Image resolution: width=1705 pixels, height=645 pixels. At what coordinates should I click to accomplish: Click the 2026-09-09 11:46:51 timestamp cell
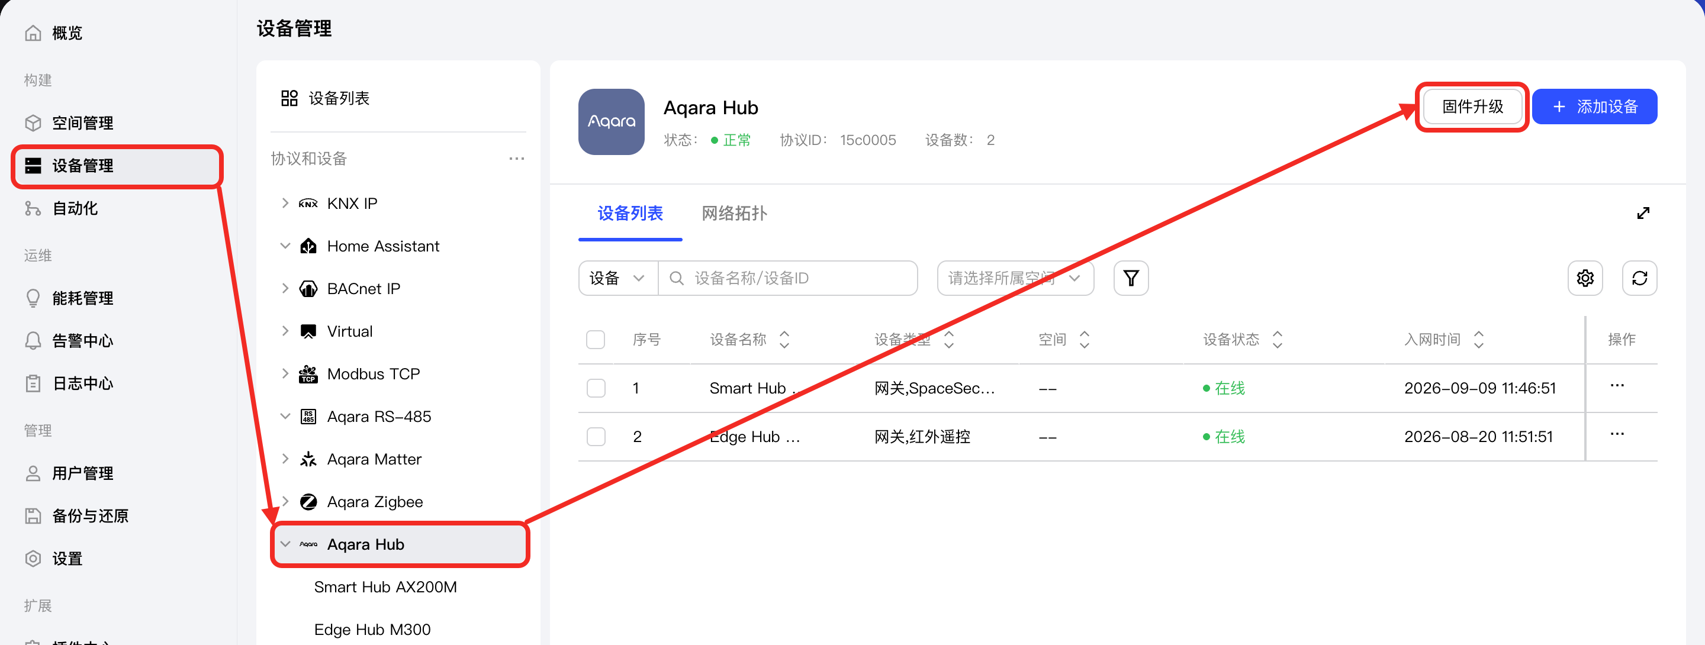(1479, 388)
